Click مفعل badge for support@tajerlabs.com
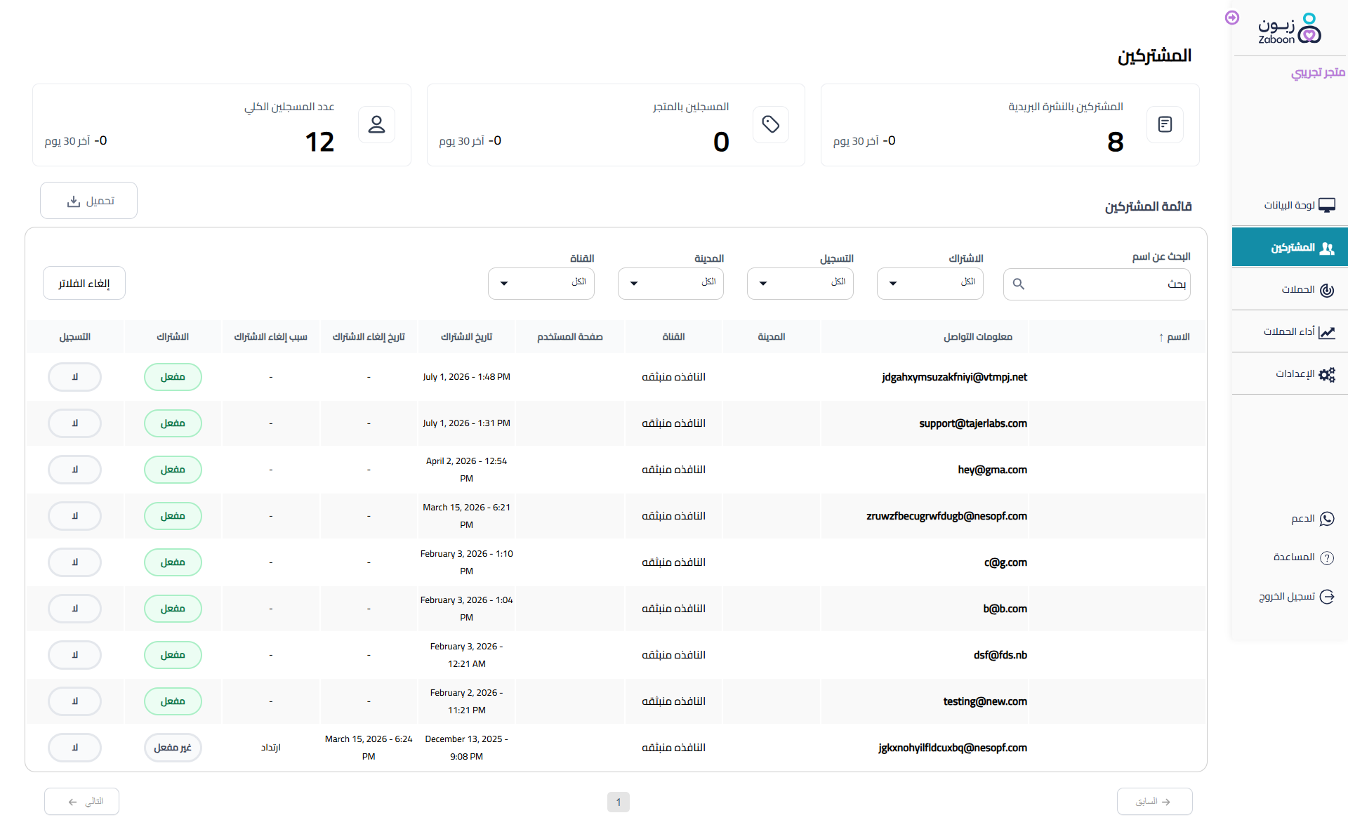The width and height of the screenshot is (1348, 827). click(173, 423)
